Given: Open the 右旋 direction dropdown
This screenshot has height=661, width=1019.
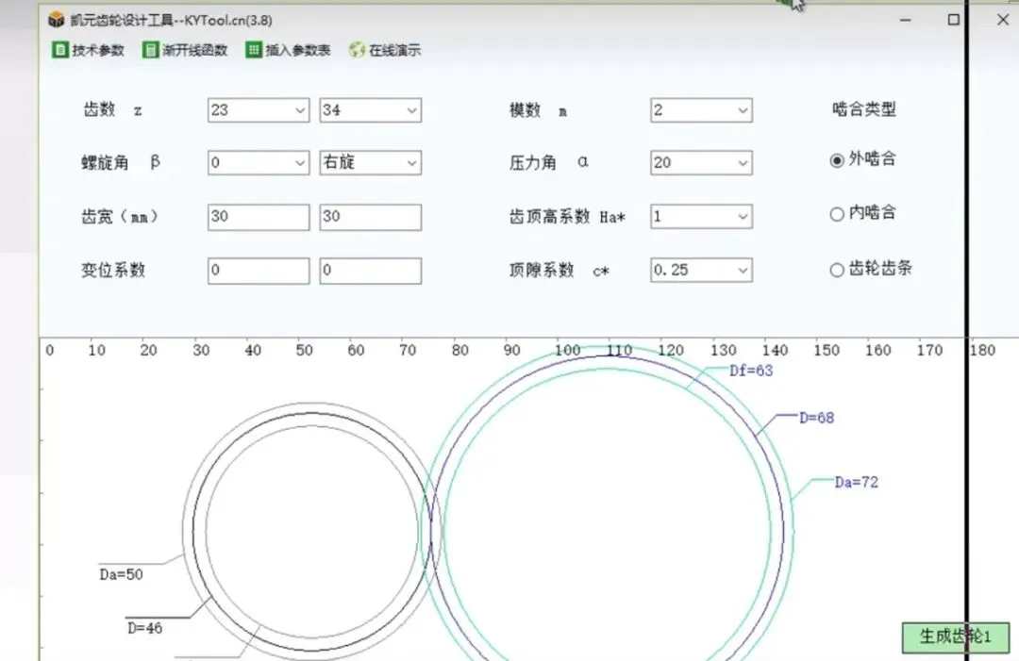Looking at the screenshot, I should [x=371, y=163].
